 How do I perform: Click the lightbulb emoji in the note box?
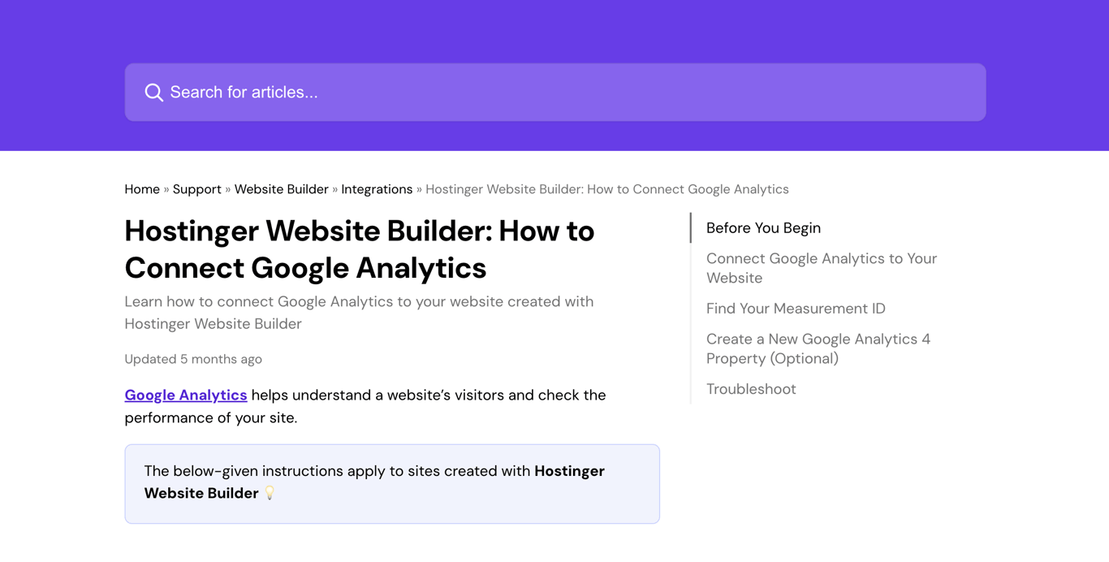tap(270, 493)
